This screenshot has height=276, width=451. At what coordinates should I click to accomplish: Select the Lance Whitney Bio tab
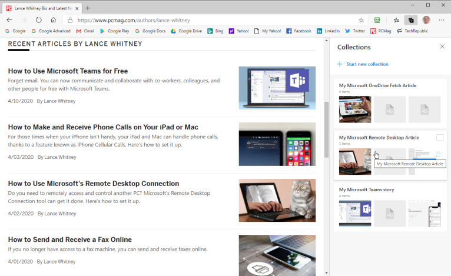tap(42, 8)
